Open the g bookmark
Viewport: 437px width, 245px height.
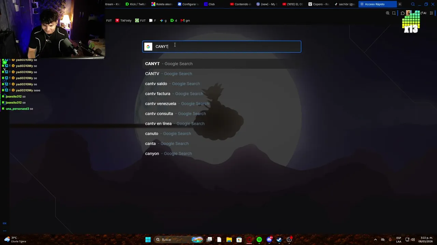click(163, 20)
